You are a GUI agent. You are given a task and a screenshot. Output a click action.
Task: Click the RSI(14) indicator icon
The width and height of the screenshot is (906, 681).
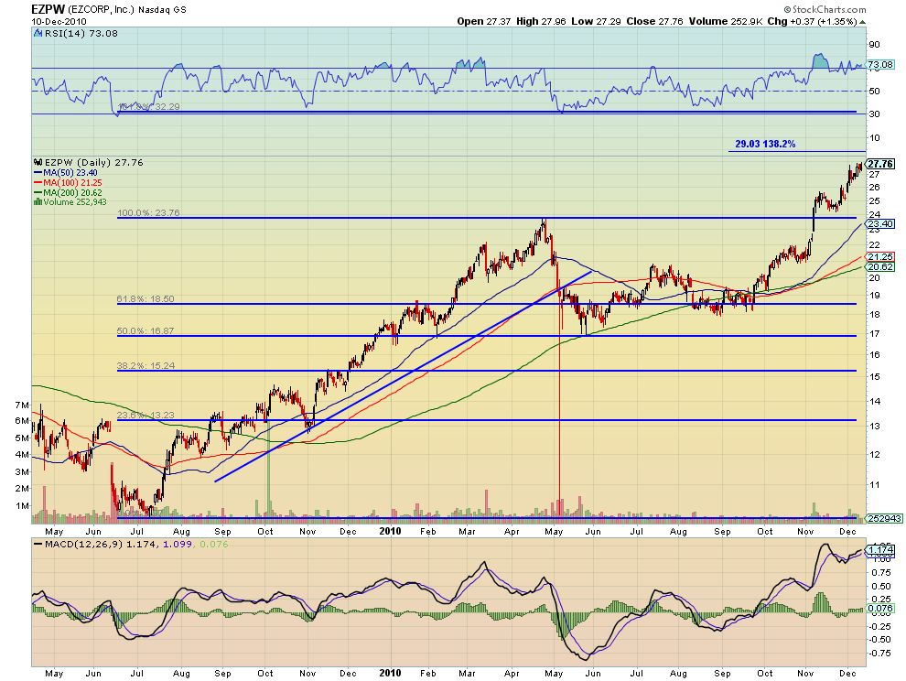(38, 34)
